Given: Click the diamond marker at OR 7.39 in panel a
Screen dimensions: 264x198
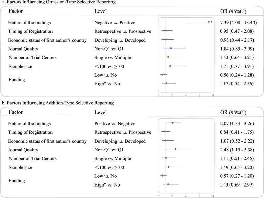Looking at the screenshot, I should coord(209,22).
